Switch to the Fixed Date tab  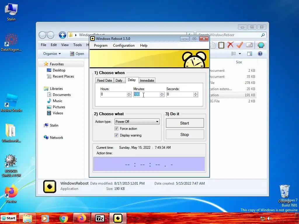[x=105, y=80]
